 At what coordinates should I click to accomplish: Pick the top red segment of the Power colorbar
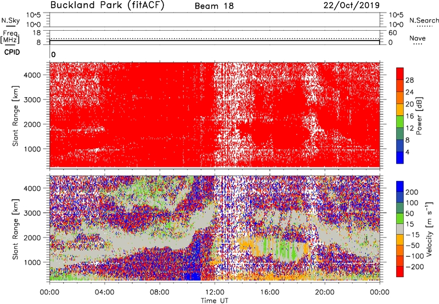pyautogui.click(x=400, y=74)
